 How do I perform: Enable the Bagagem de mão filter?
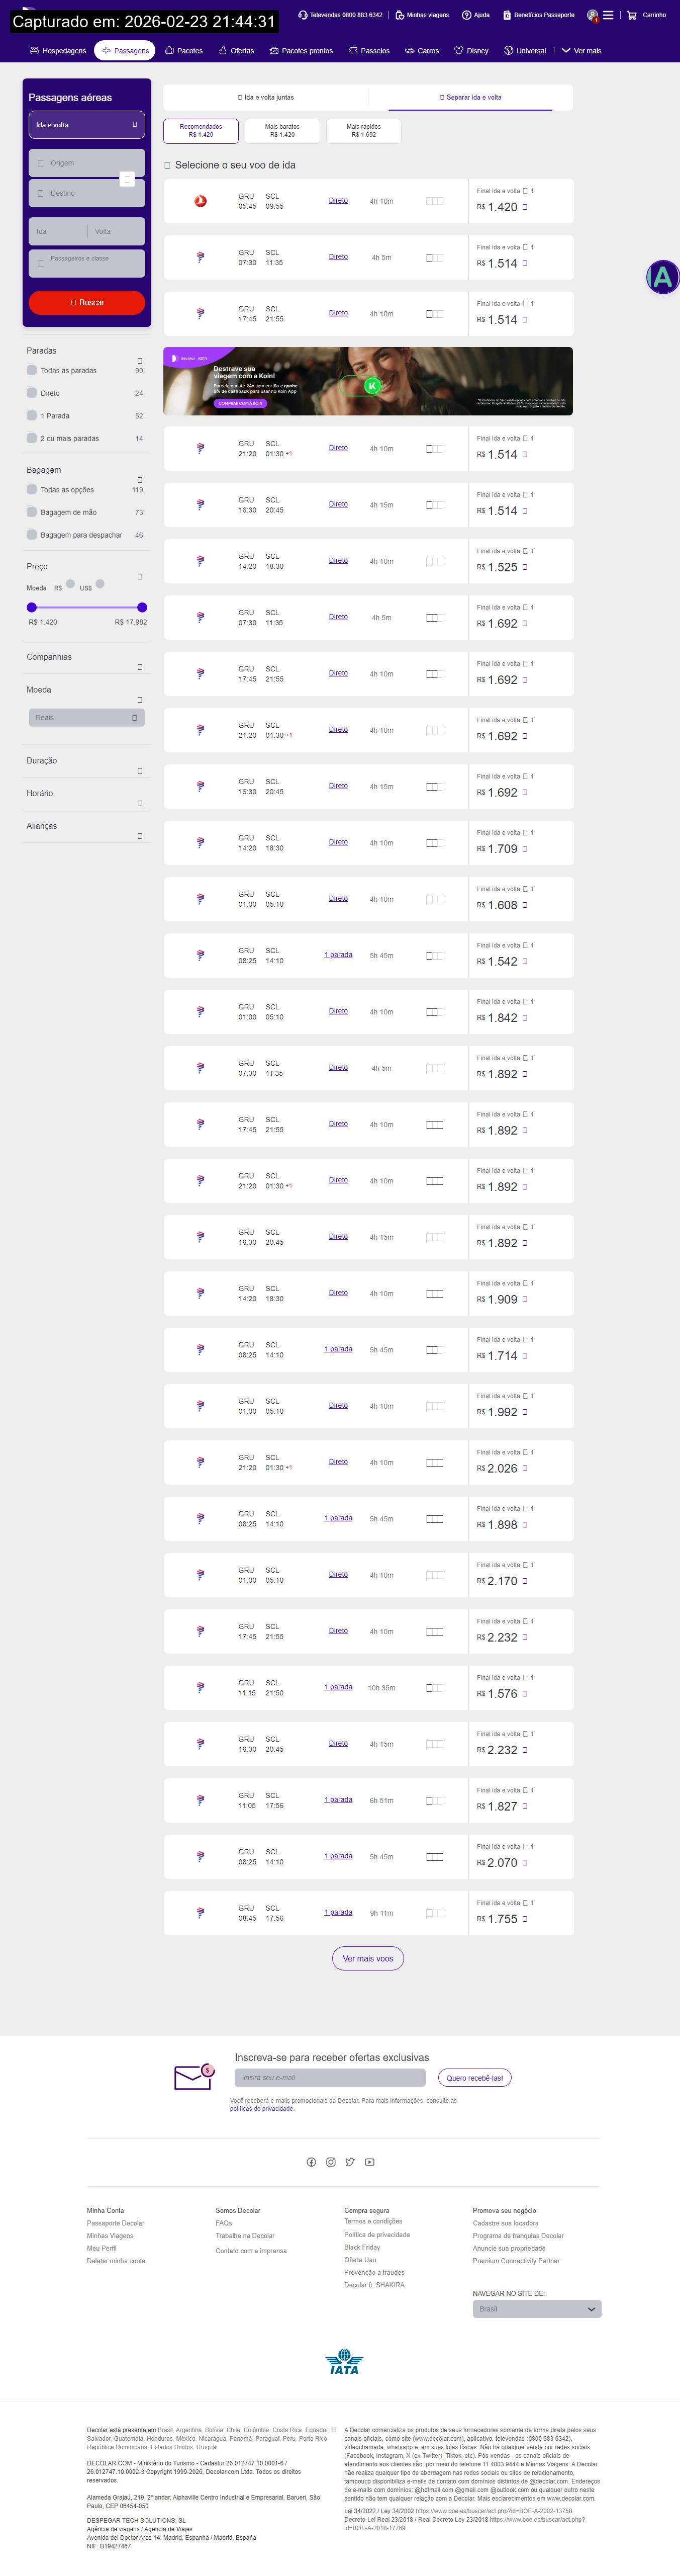(32, 512)
